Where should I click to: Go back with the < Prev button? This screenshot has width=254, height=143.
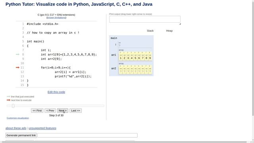click(50, 110)
